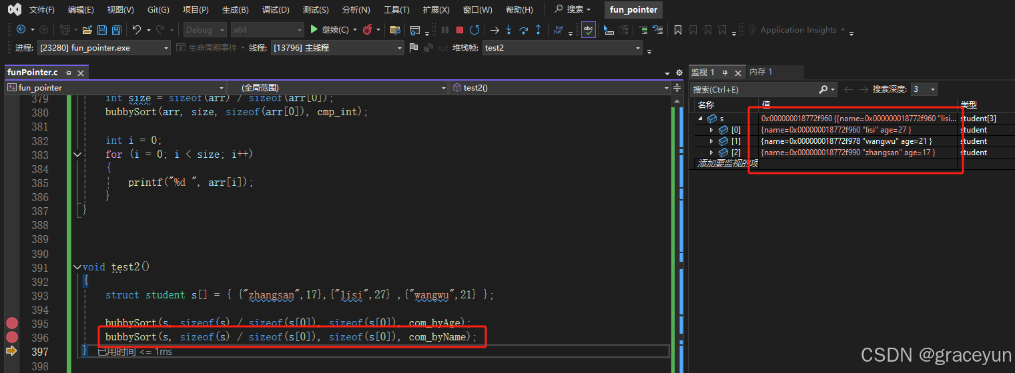Open the 帮助(H) menu
This screenshot has height=373, width=1015.
(x=519, y=10)
